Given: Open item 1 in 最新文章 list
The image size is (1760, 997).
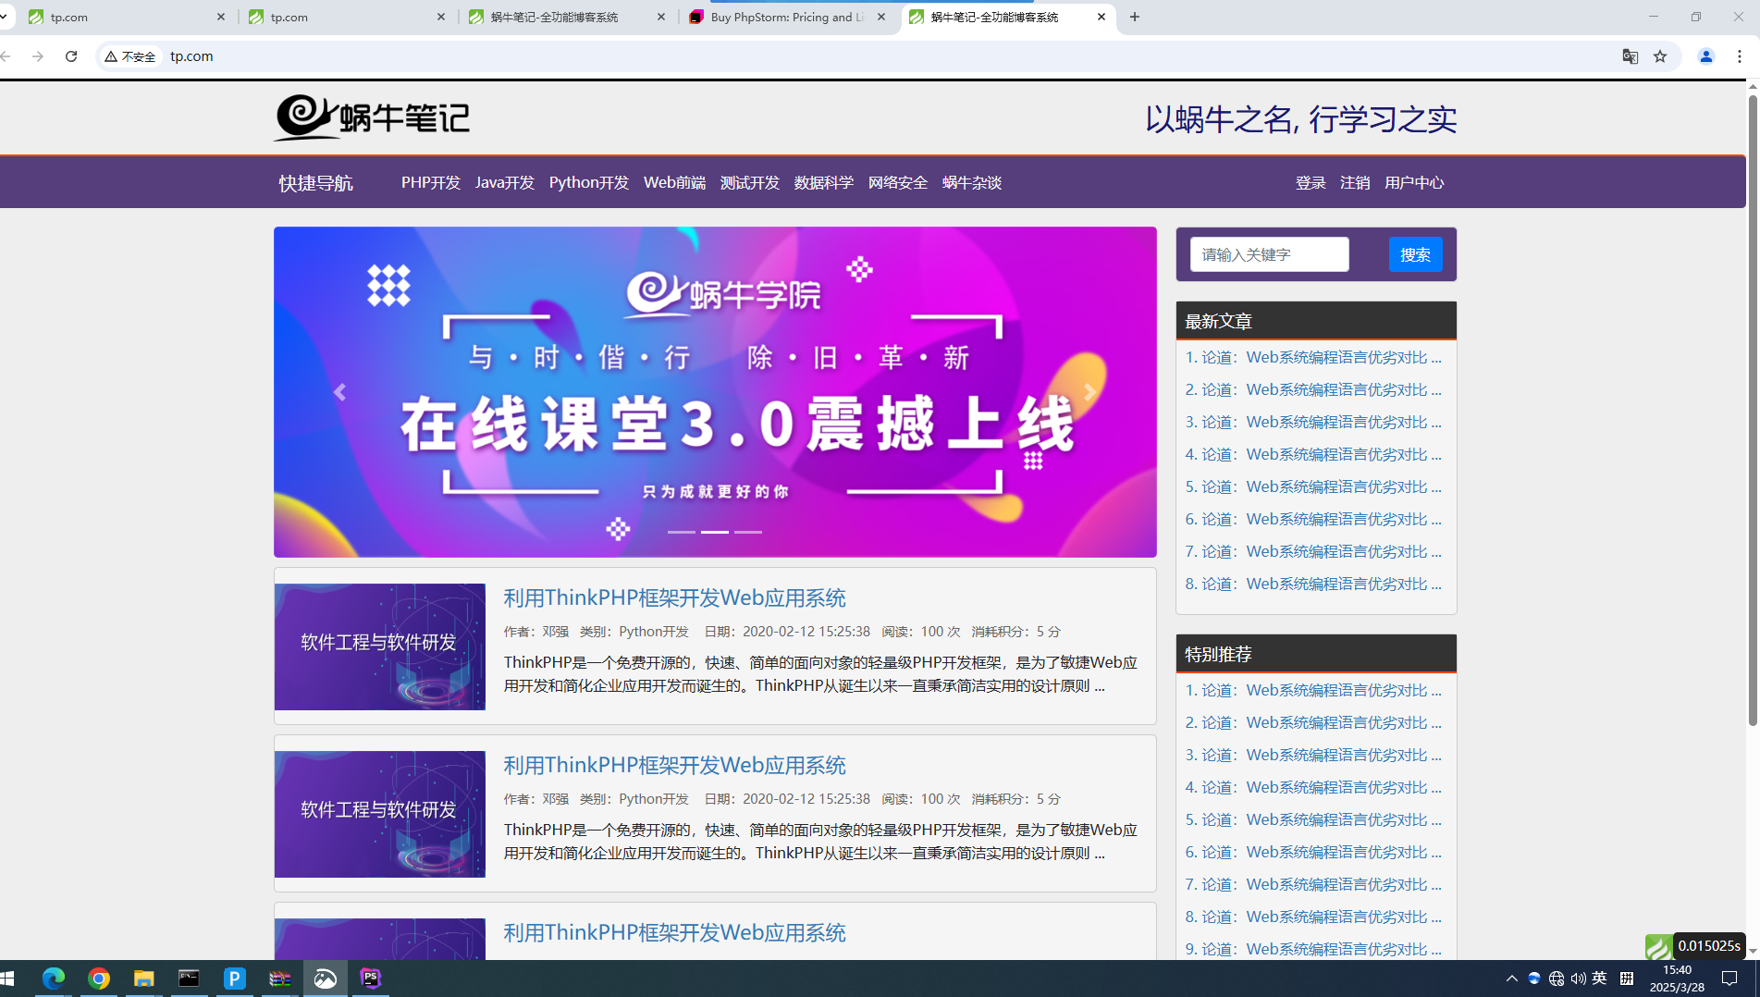Looking at the screenshot, I should (x=1313, y=357).
